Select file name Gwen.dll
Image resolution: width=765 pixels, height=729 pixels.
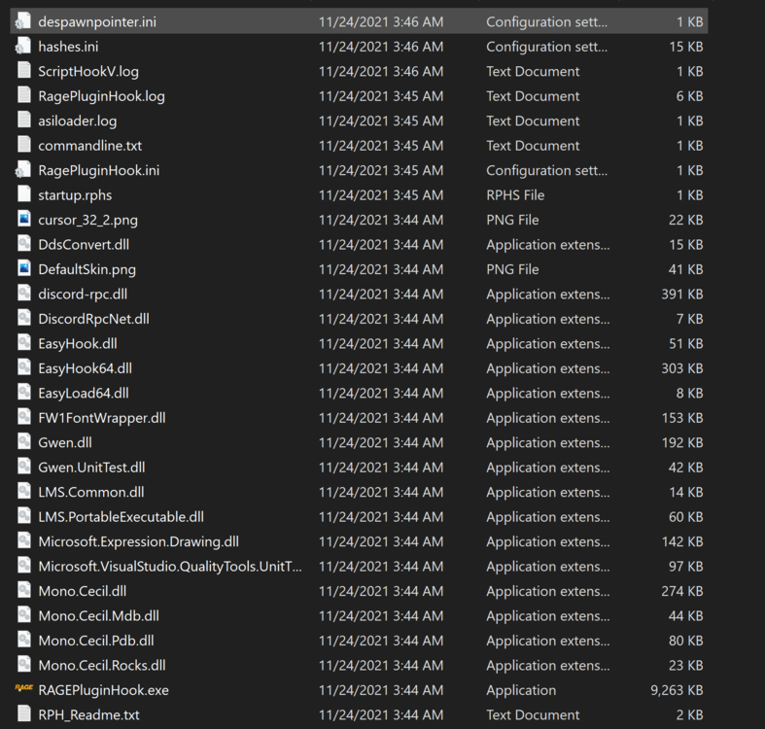click(65, 442)
